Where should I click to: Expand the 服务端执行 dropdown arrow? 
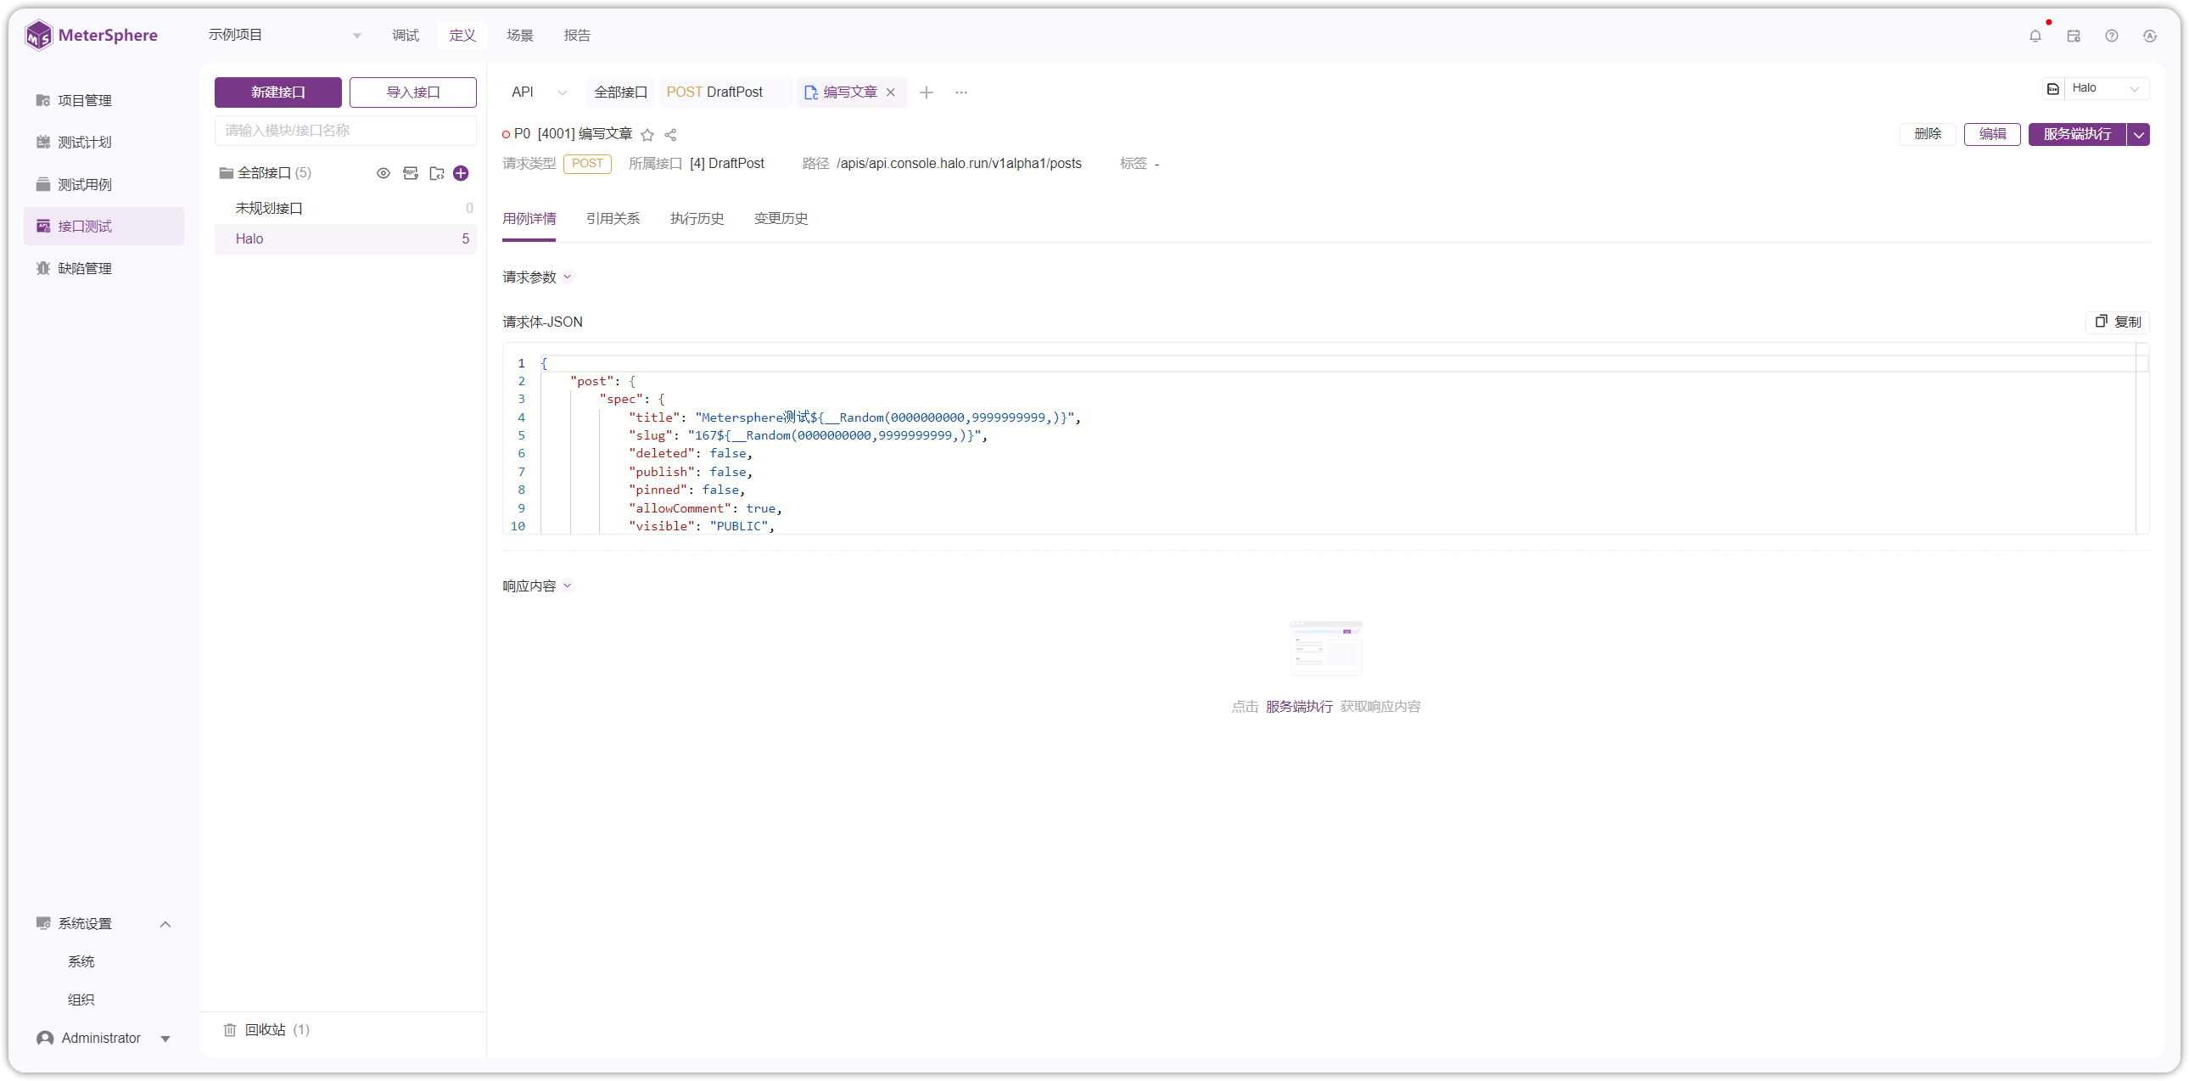2139,134
